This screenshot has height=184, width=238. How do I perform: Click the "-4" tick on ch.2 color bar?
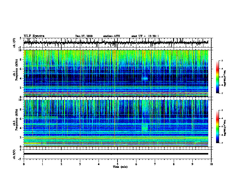(x=222, y=118)
